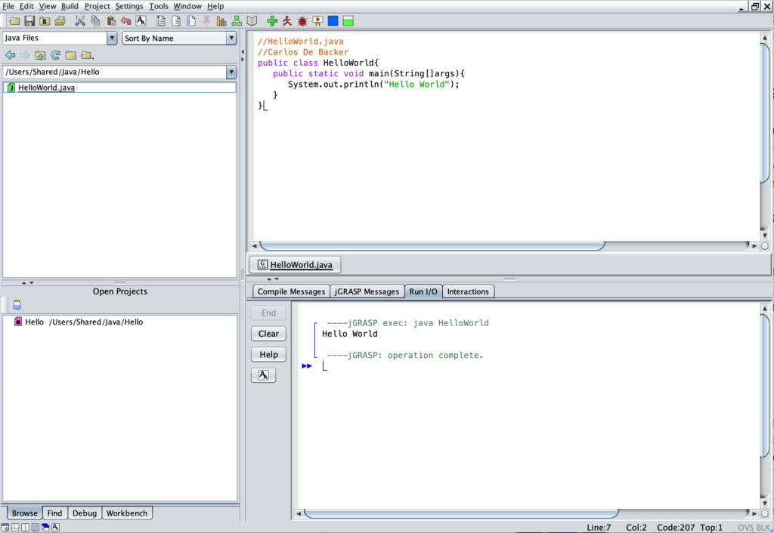Screen dimensions: 774x533
Task: Click the first window layout icon at bottom-left
Action: coord(5,528)
